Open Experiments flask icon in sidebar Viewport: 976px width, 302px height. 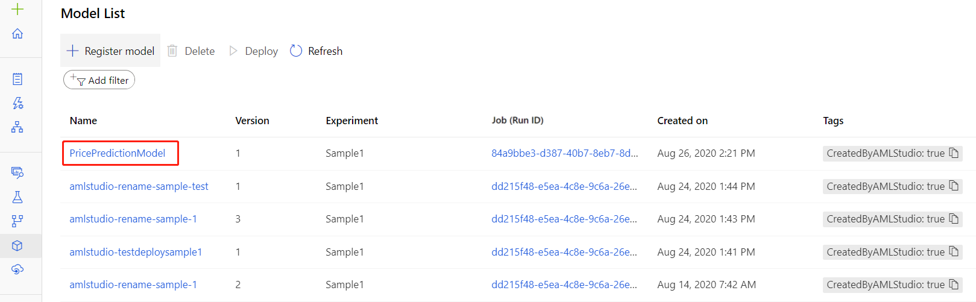pos(17,197)
